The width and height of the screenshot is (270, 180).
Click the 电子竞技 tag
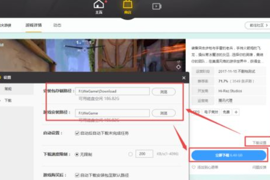point(211,112)
